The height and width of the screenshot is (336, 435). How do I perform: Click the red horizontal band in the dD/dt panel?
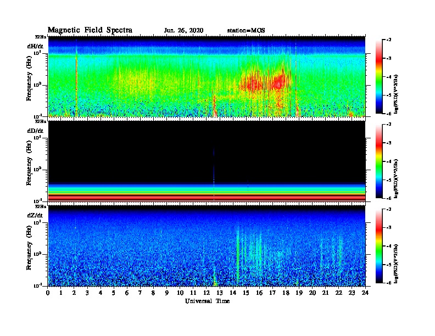click(x=207, y=198)
